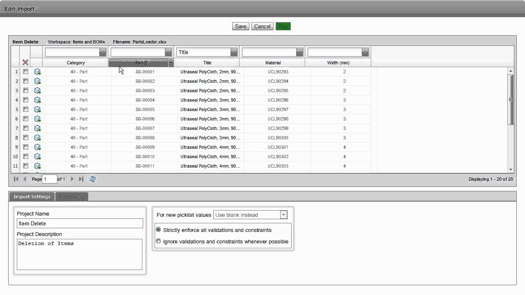Click Part ID cell 88-00001
525x295 pixels.
[145, 72]
